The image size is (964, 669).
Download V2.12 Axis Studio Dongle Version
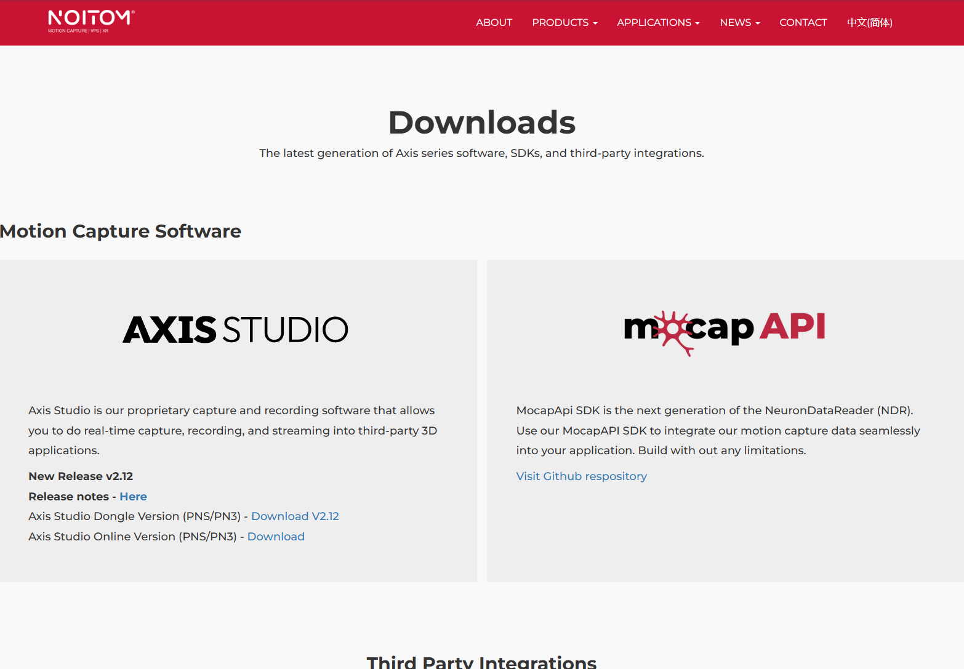click(295, 516)
